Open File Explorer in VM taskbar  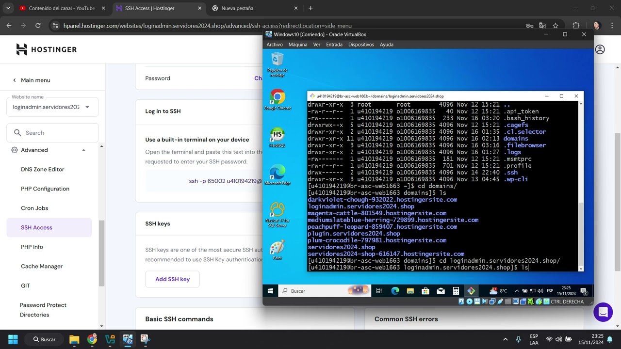(410, 291)
